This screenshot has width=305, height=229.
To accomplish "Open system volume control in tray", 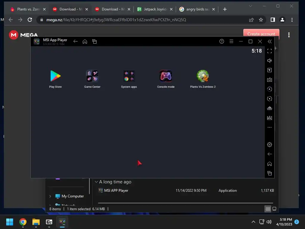I will coord(269,222).
